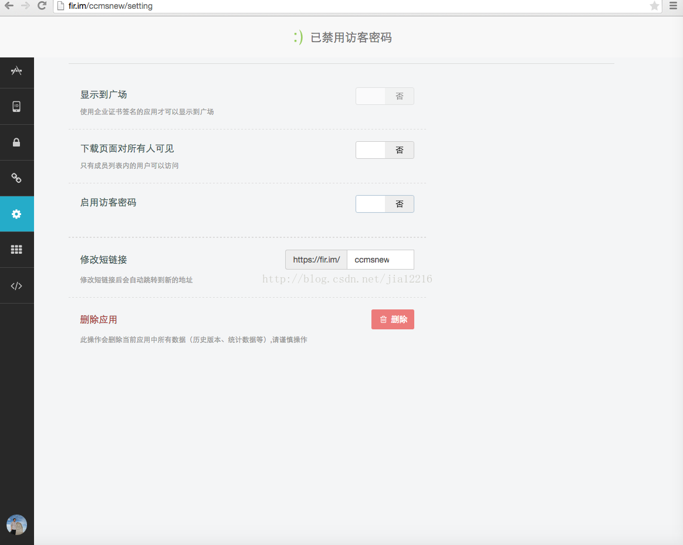Toggle the 下载页面对所有人可见 switch
The image size is (683, 545).
pos(384,150)
